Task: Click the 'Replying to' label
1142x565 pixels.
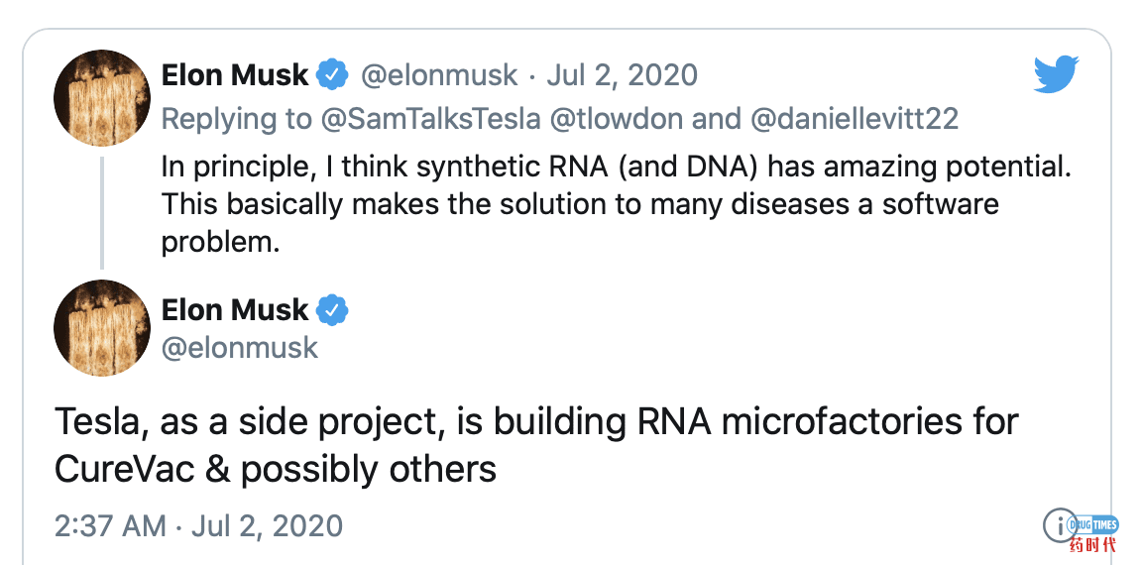Action: click(x=236, y=119)
